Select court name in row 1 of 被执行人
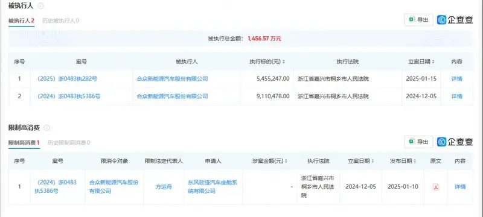The height and width of the screenshot is (217, 483). (333, 79)
